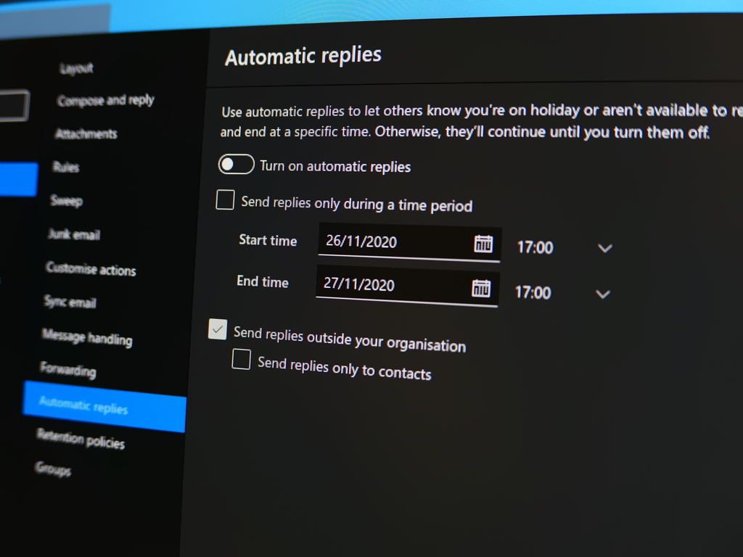This screenshot has width=743, height=557.
Task: Navigate to Sweep settings
Action: click(x=66, y=201)
